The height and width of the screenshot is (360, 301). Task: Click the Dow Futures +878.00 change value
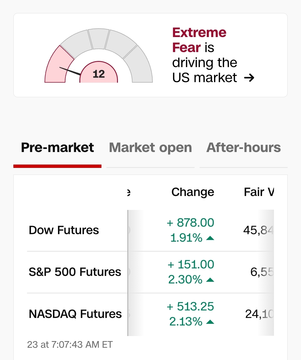coord(191,223)
